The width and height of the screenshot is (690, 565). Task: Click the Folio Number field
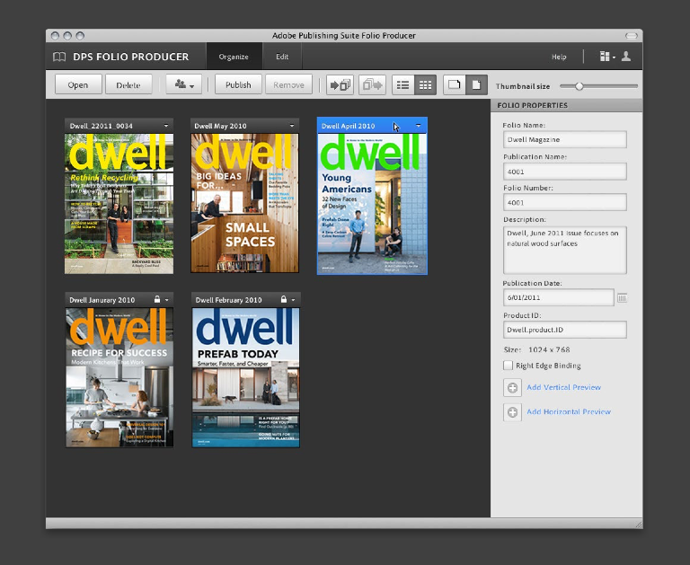(x=565, y=202)
